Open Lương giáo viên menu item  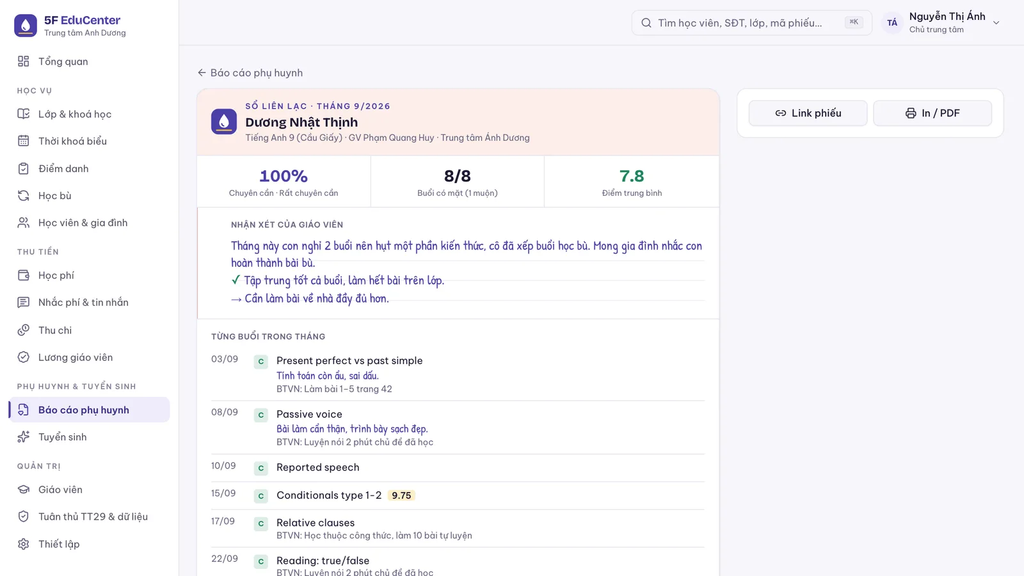pyautogui.click(x=90, y=357)
